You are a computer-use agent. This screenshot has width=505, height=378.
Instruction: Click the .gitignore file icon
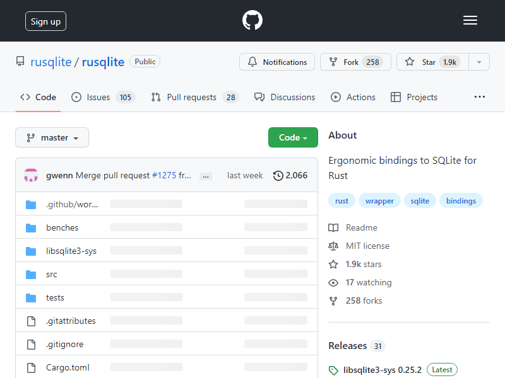coord(31,344)
